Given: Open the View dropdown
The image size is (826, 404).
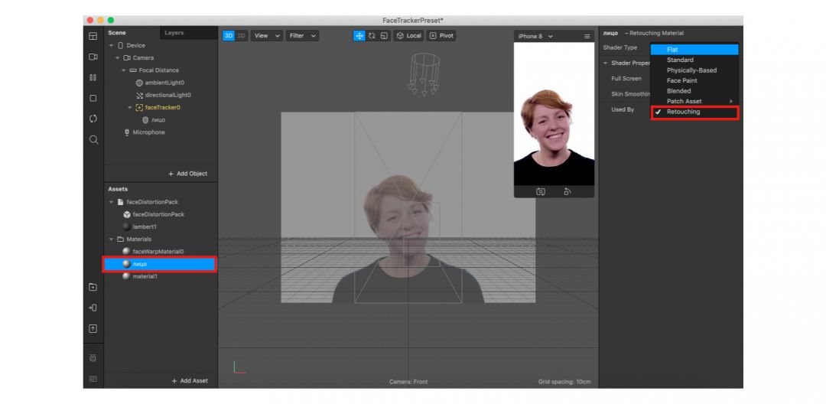Looking at the screenshot, I should [267, 36].
